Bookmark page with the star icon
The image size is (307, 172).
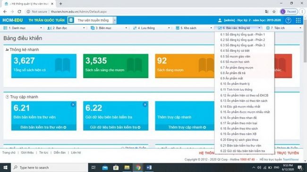pos(274,12)
